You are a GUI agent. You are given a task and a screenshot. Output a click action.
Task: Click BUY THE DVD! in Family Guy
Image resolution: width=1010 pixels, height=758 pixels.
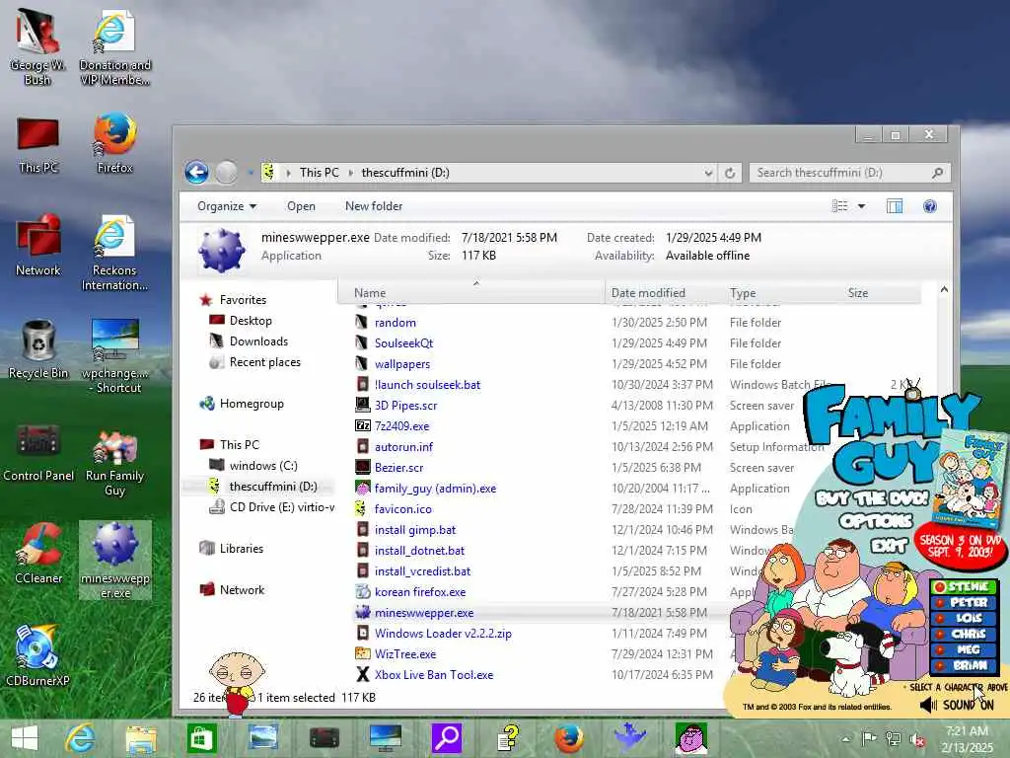872,498
